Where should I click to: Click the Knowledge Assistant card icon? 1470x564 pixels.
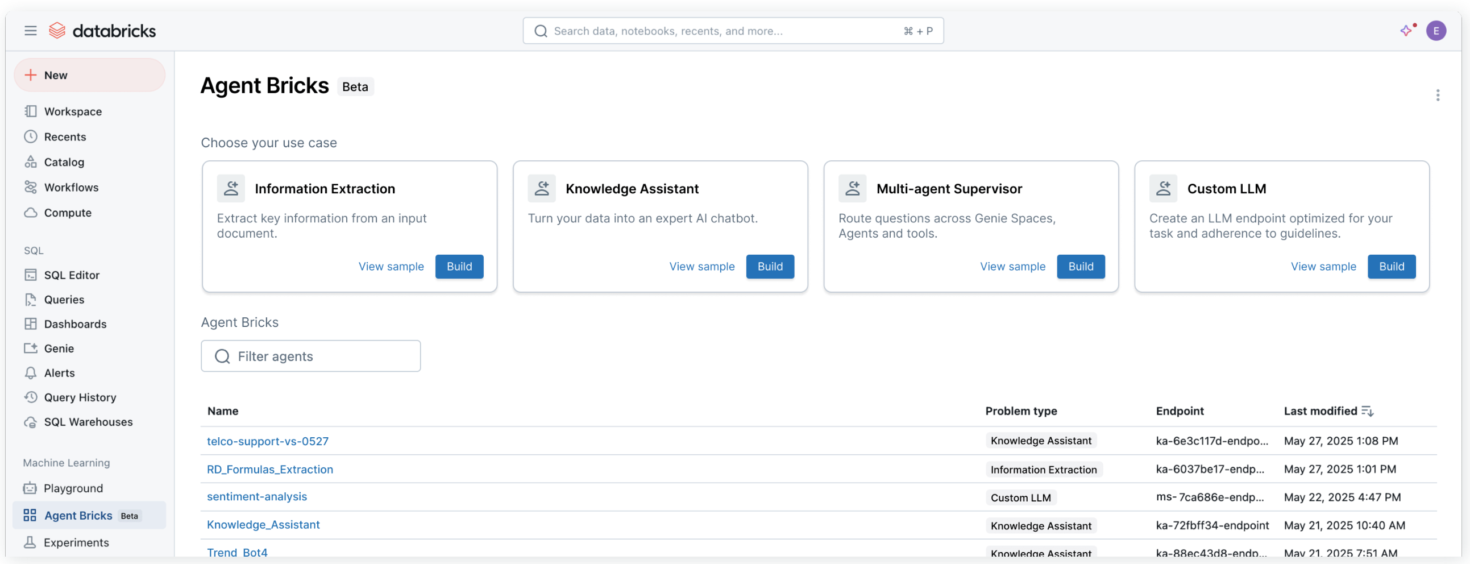click(542, 188)
